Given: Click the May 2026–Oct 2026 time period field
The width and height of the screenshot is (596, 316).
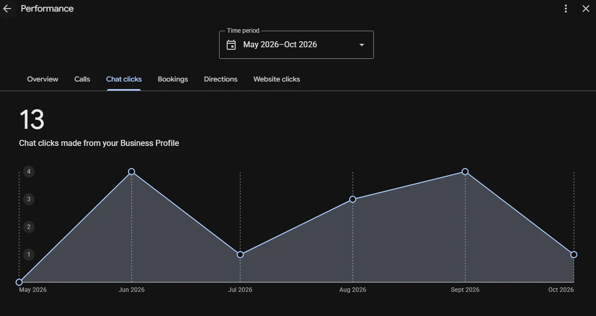Looking at the screenshot, I should pos(296,45).
